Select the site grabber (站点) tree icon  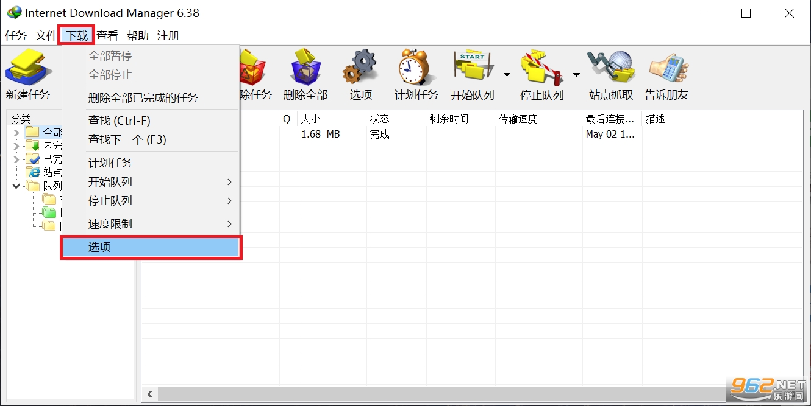pos(32,173)
